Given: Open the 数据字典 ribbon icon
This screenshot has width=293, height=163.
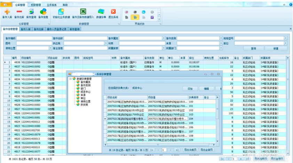Looking at the screenshot, I should (101, 12).
